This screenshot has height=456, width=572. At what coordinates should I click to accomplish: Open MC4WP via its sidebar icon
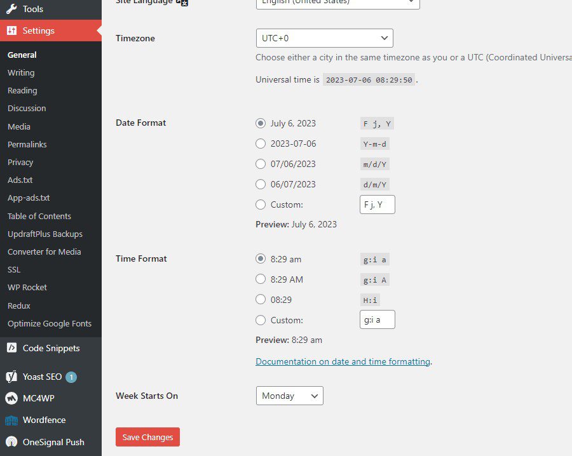pos(11,398)
